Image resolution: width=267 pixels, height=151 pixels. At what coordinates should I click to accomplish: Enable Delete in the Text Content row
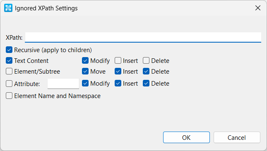(146, 60)
